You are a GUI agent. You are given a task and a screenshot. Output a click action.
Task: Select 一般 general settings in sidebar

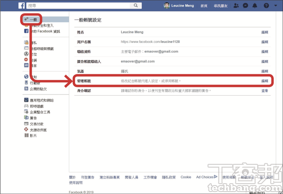[x=33, y=19]
